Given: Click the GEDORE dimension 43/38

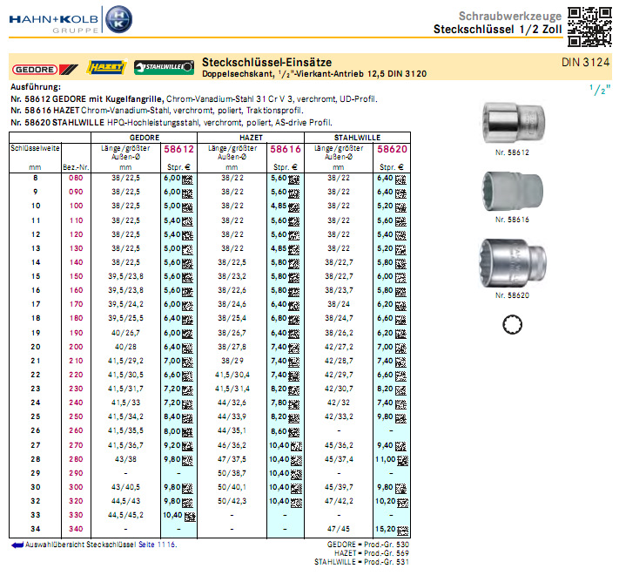Looking at the screenshot, I should (x=125, y=459).
